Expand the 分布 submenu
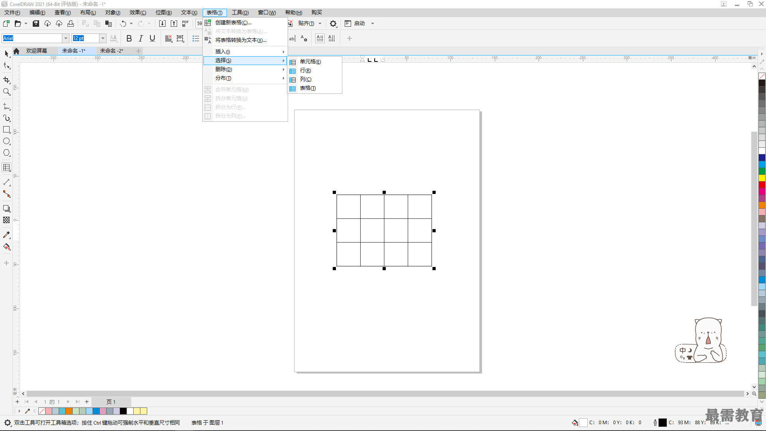 point(245,78)
